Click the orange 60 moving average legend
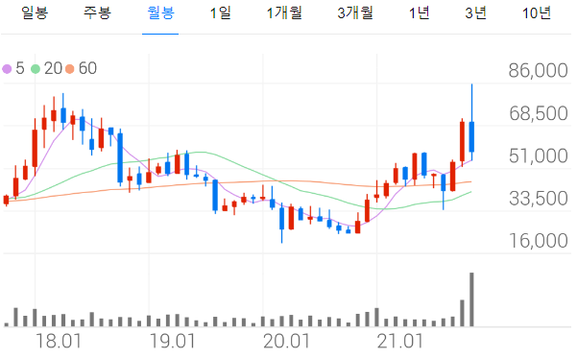The height and width of the screenshot is (358, 577). (x=81, y=68)
